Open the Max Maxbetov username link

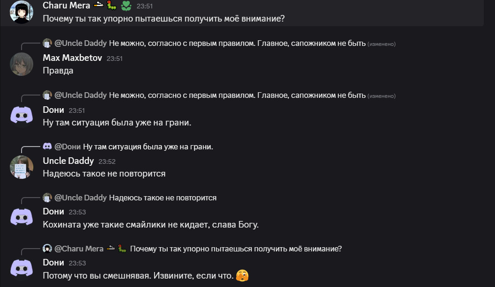(72, 58)
